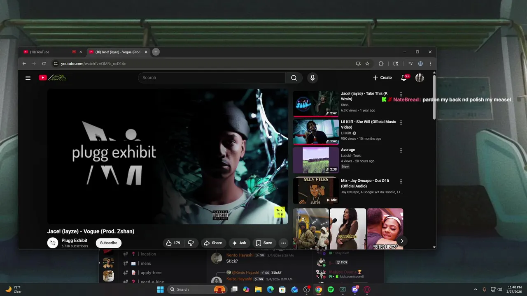Image resolution: width=527 pixels, height=296 pixels.
Task: Open Take This (P. Wrain) thumbnail
Action: pos(316,104)
